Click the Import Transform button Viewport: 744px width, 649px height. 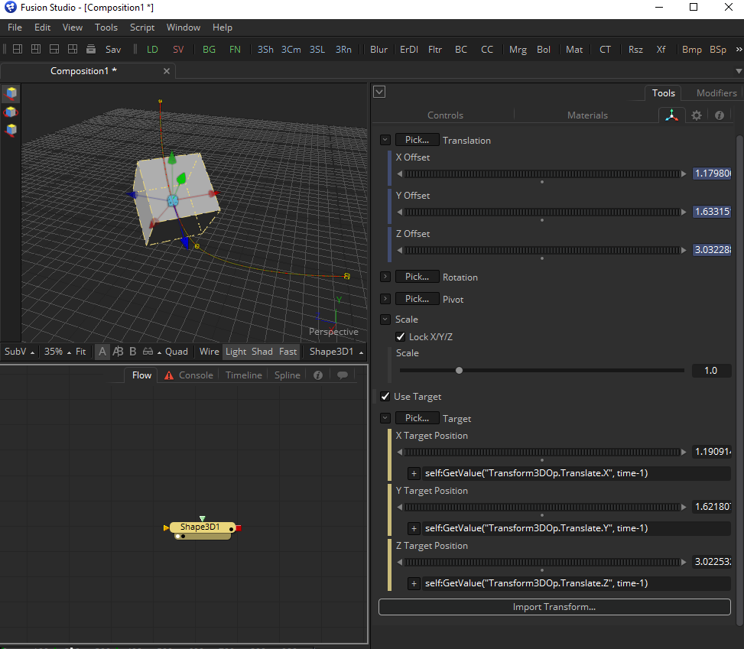tap(554, 607)
